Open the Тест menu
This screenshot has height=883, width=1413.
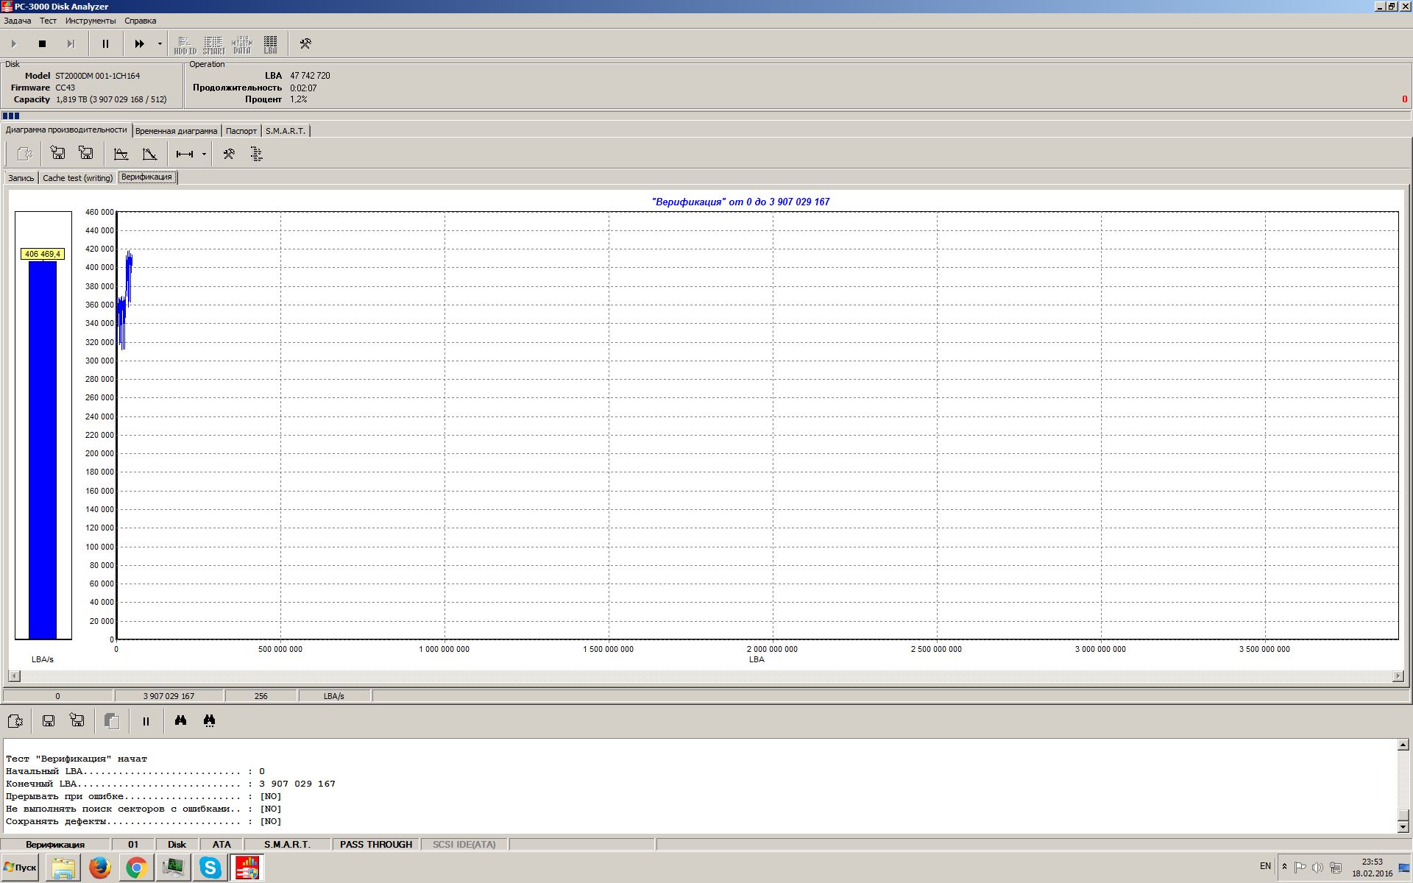tap(48, 21)
